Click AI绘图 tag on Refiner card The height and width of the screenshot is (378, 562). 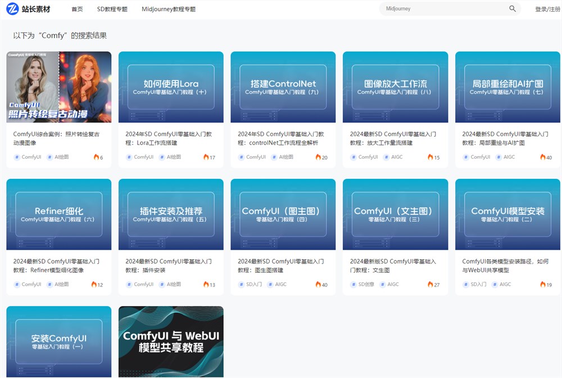pos(58,285)
